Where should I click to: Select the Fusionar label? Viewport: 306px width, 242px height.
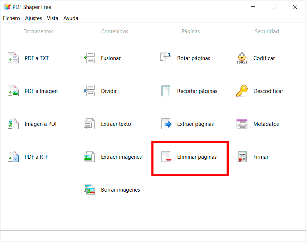pyautogui.click(x=111, y=58)
